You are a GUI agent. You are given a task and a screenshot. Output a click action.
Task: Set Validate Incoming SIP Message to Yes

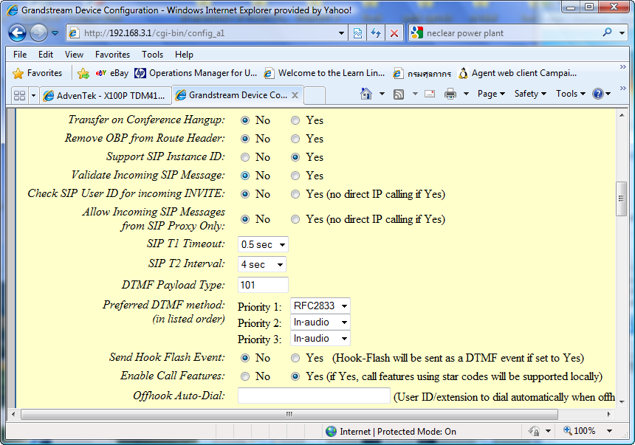coord(295,176)
